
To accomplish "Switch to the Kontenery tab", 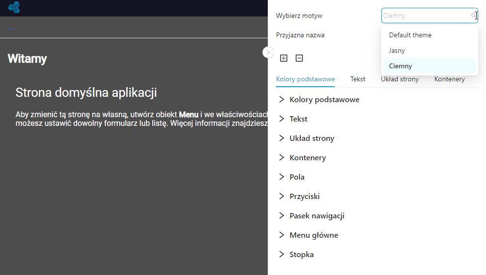I will (450, 79).
